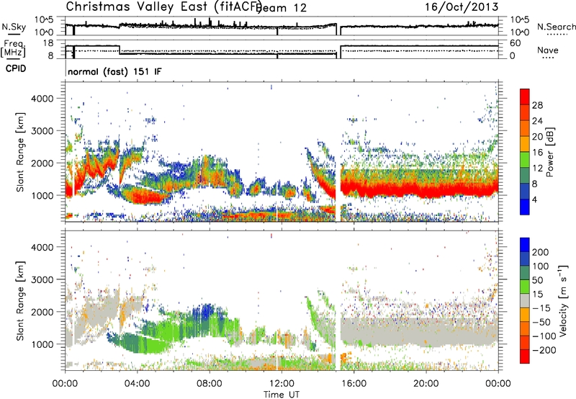576x399 pixels.
Task: Click the '4000' tick on the power panel
Action: 42,99
